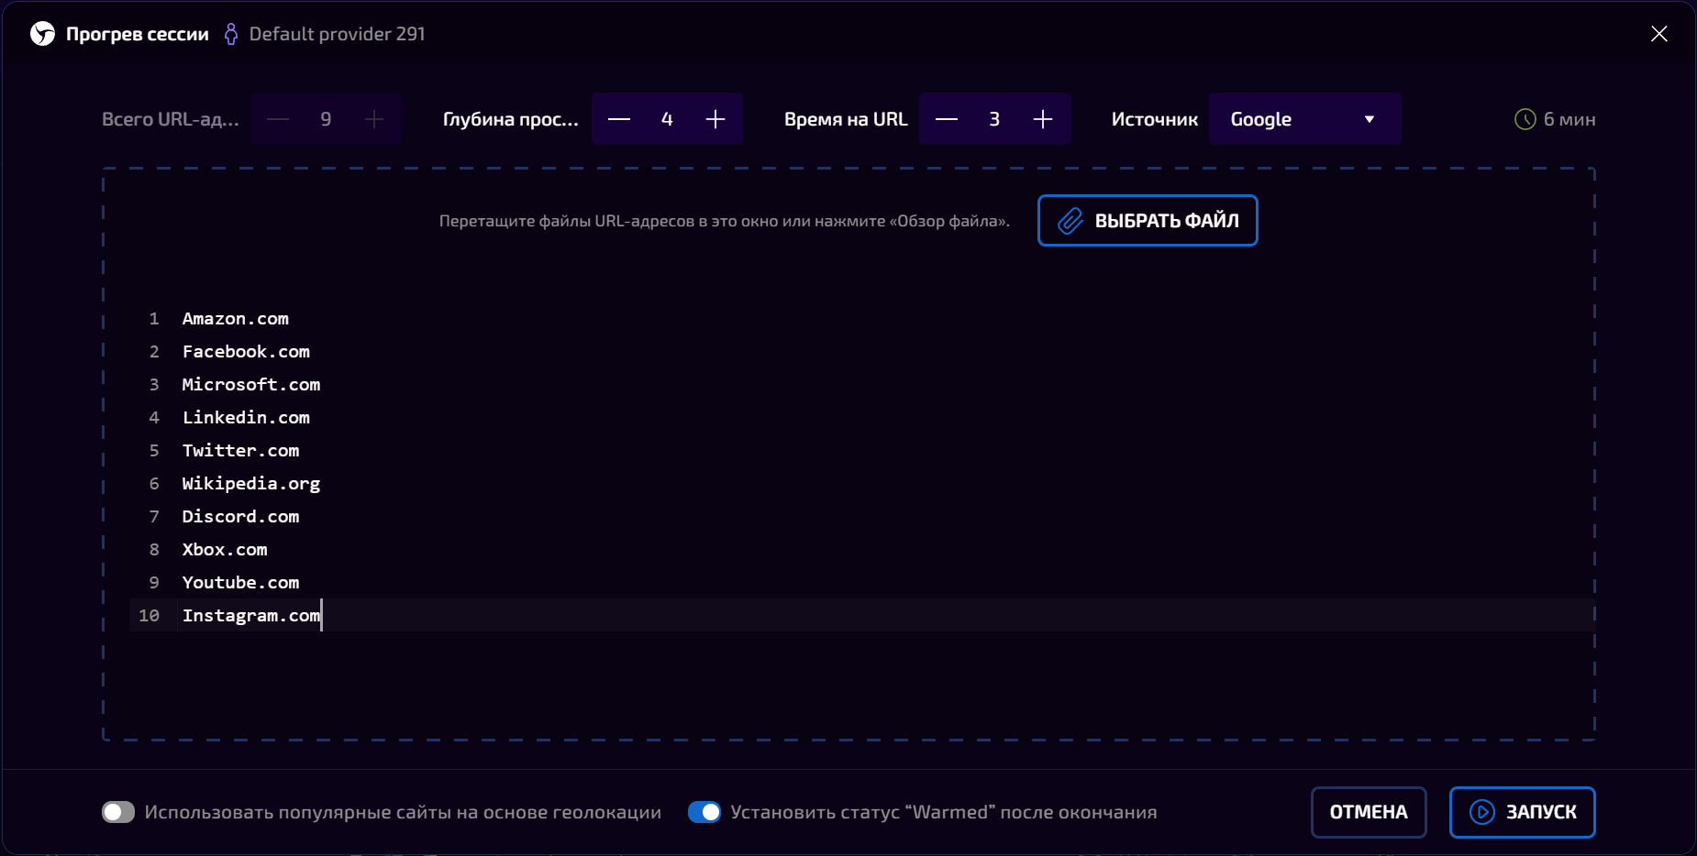The width and height of the screenshot is (1697, 856).
Task: Click the ОТМЕНА button
Action: coord(1369,812)
